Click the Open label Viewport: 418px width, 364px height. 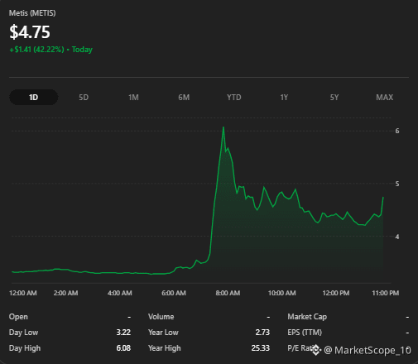[18, 317]
